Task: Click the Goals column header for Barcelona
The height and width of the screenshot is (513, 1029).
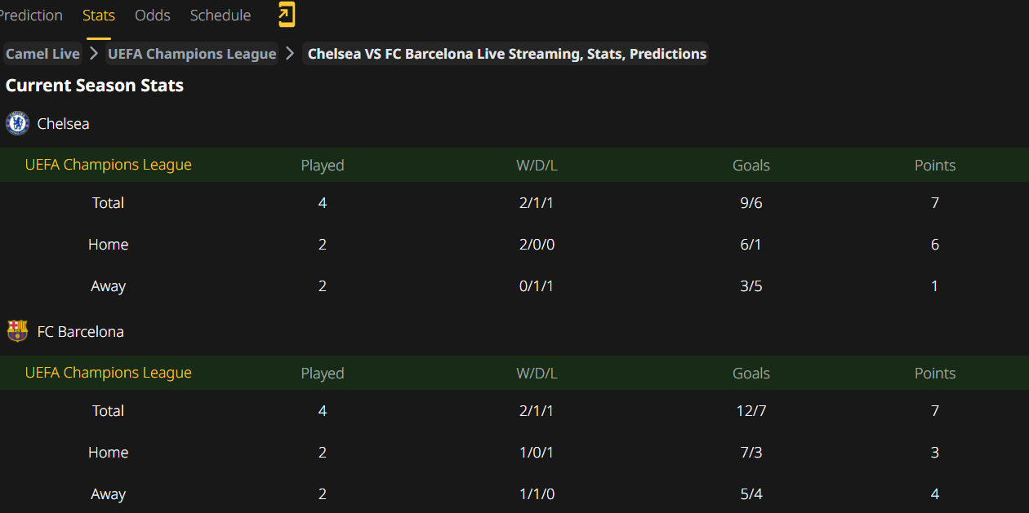Action: [751, 374]
